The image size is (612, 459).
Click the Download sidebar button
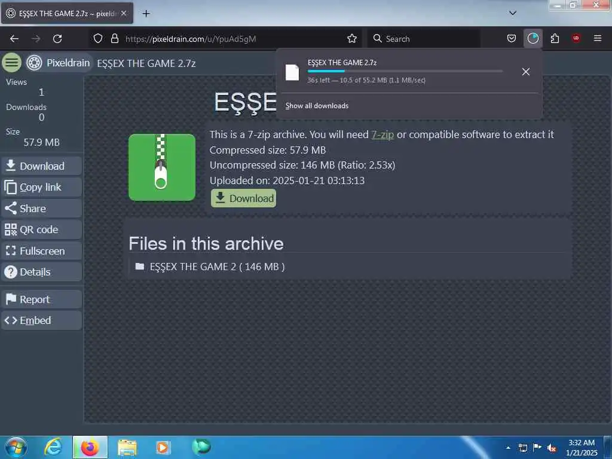point(41,166)
